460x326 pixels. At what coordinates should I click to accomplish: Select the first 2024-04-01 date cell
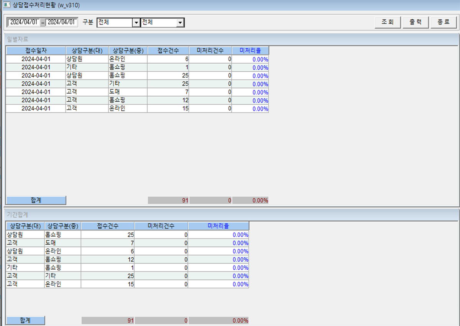coord(36,59)
